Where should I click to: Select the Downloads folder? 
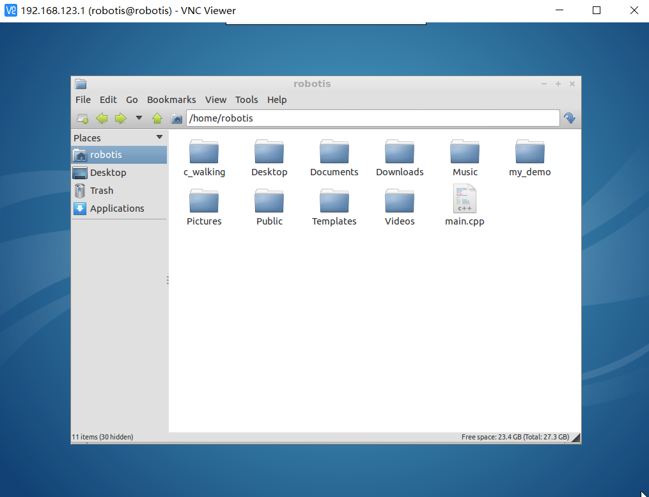click(x=400, y=152)
